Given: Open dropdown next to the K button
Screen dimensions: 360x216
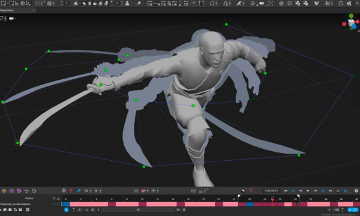Looking at the screenshot, I should point(100,191).
